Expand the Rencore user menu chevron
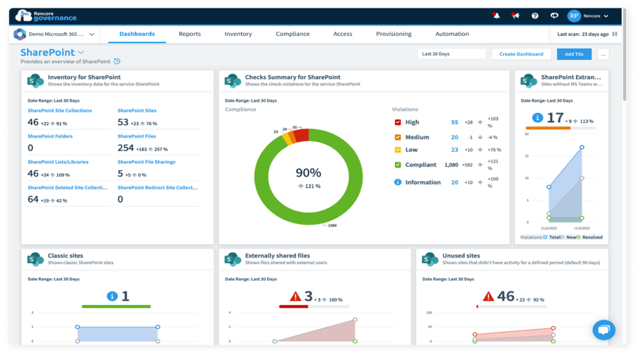Viewport: 636px width, 353px height. coord(606,16)
